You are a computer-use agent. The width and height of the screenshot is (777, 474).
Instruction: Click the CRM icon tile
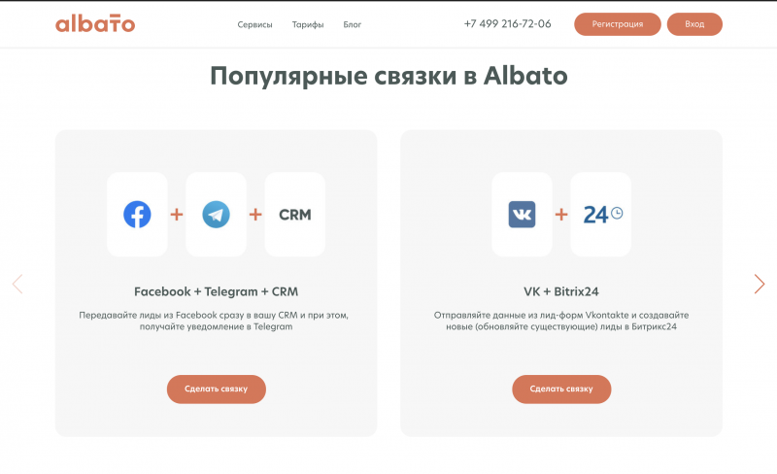click(294, 215)
